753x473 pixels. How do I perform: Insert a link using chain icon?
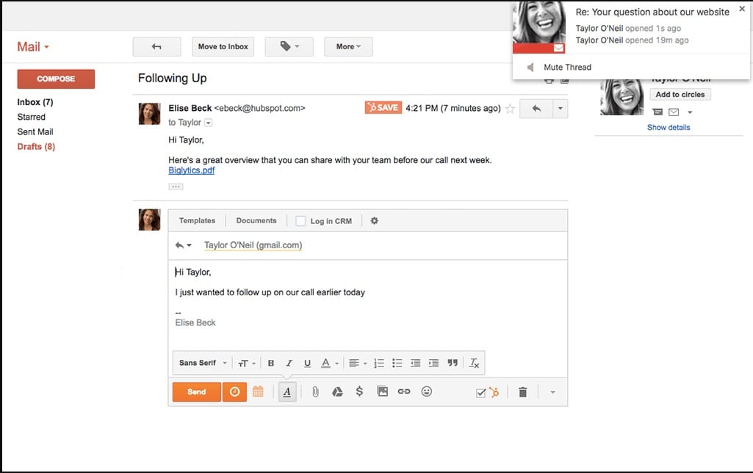pos(404,391)
